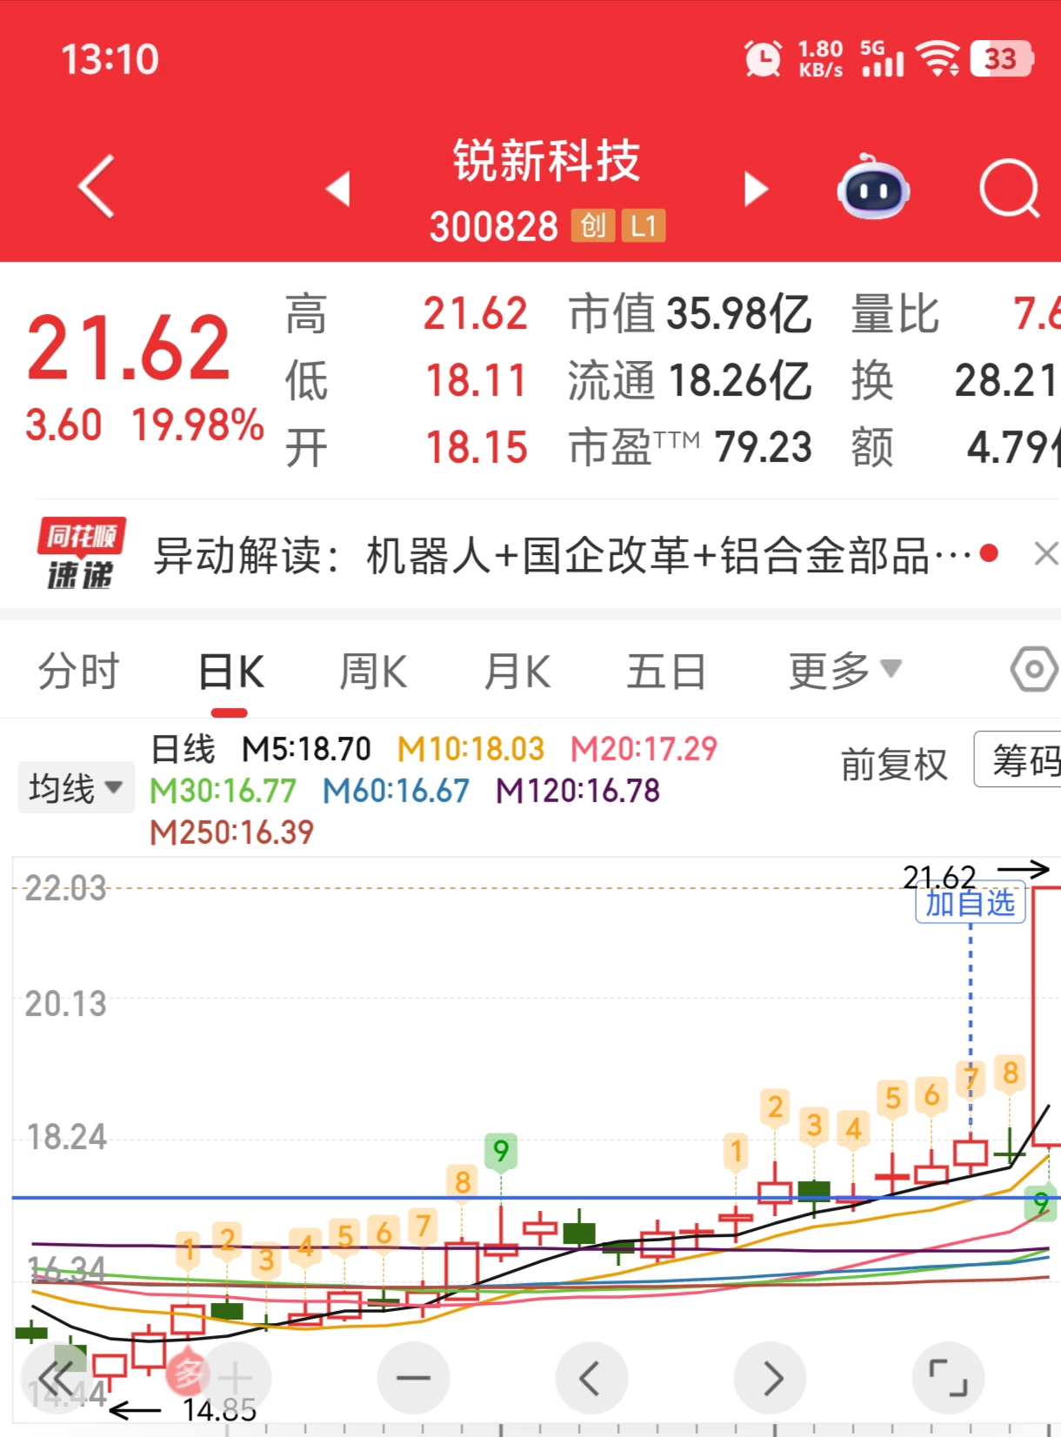Open the 筹码 button
Image resolution: width=1061 pixels, height=1437 pixels.
pyautogui.click(x=1018, y=760)
